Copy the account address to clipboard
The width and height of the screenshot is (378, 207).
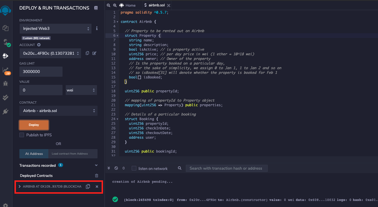[87, 53]
